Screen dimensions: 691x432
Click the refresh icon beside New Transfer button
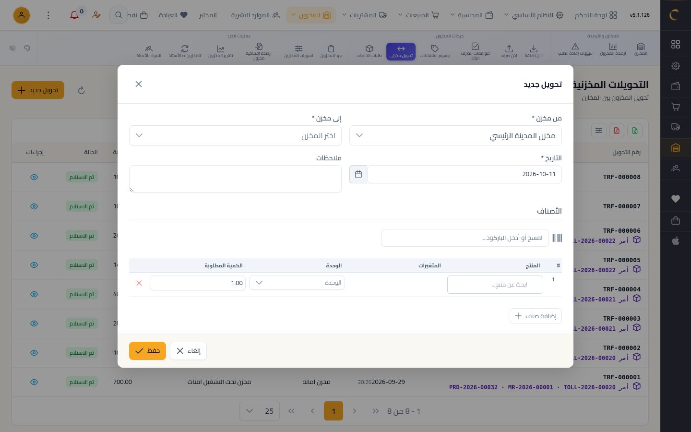click(81, 90)
